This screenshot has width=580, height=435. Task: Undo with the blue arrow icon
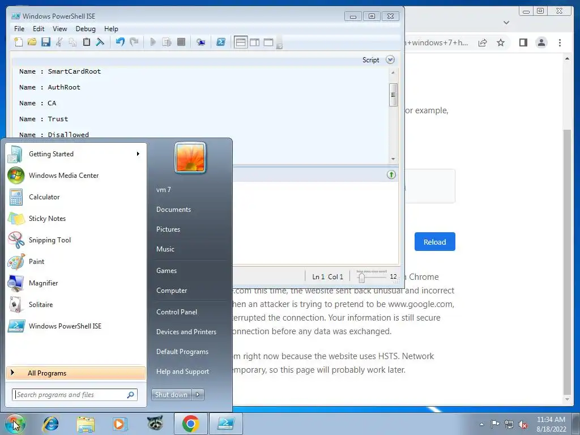tap(120, 42)
